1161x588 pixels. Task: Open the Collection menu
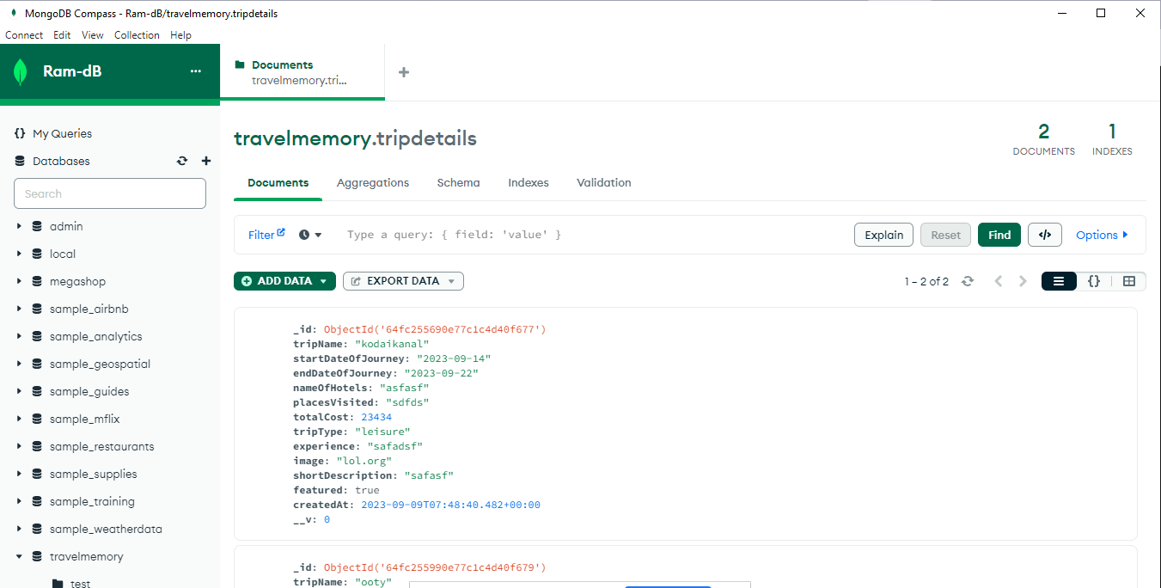[x=137, y=35]
